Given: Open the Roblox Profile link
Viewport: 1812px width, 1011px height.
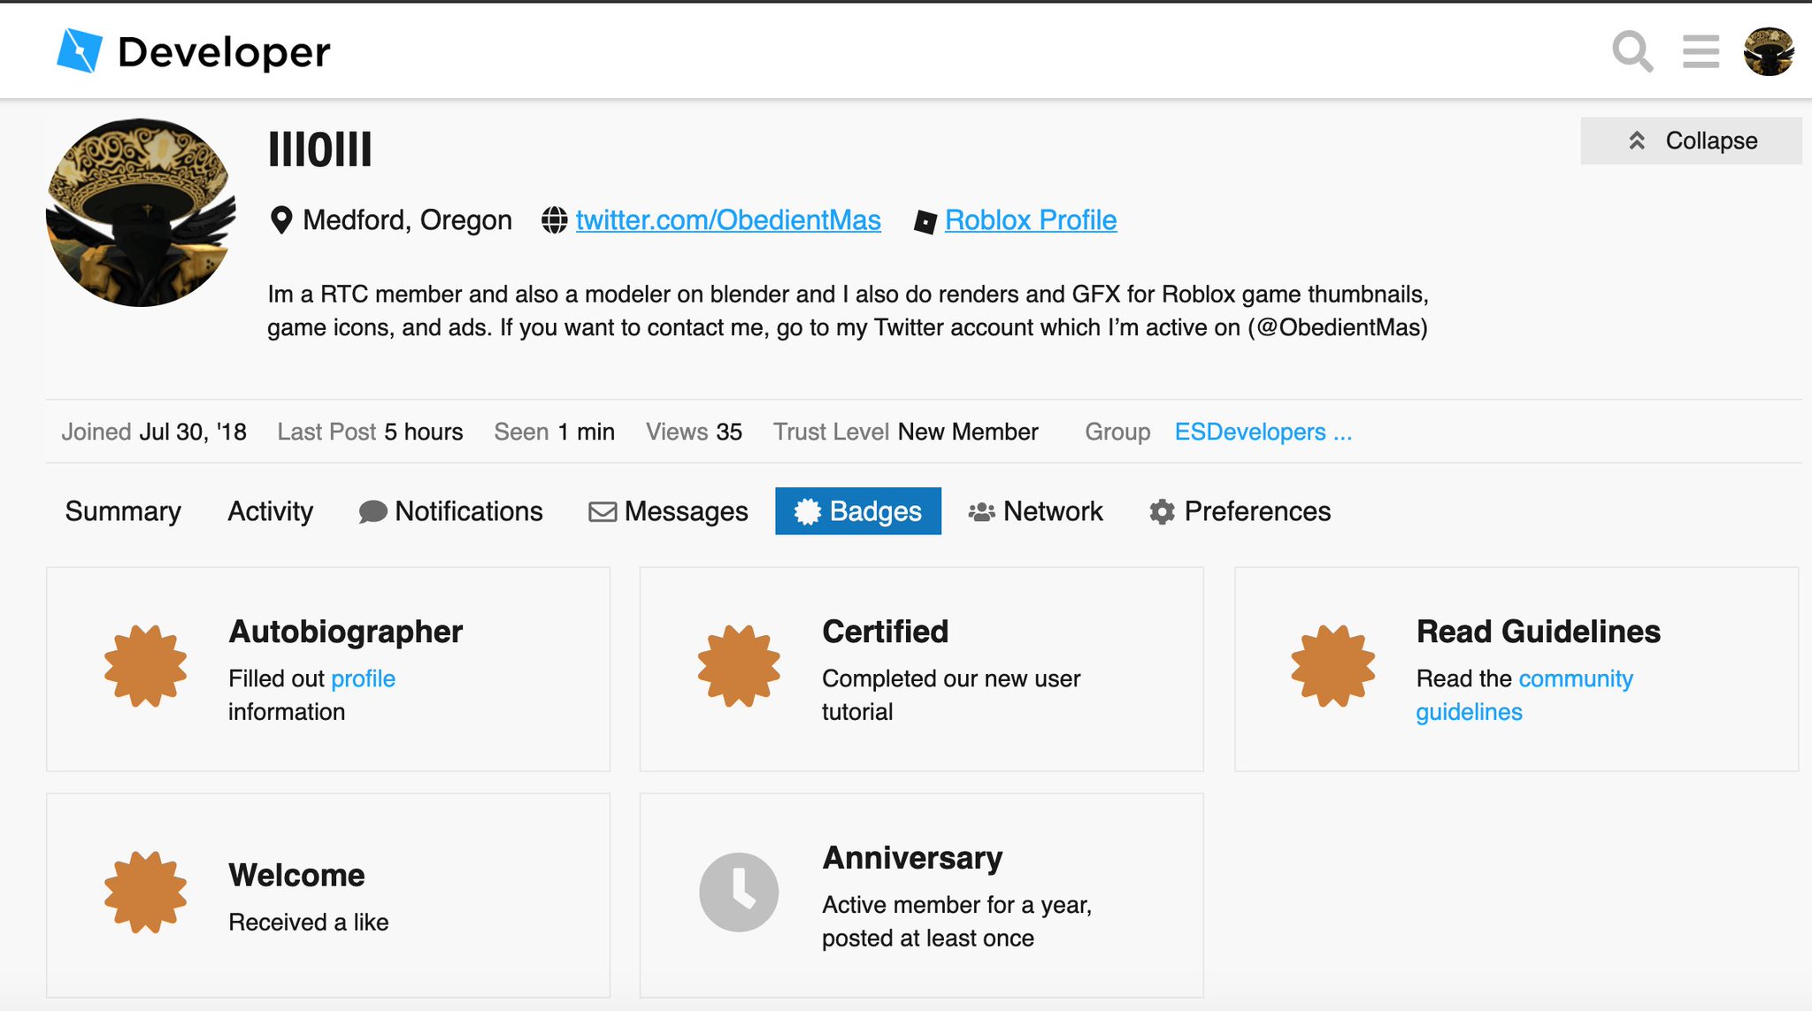Looking at the screenshot, I should [x=1030, y=220].
